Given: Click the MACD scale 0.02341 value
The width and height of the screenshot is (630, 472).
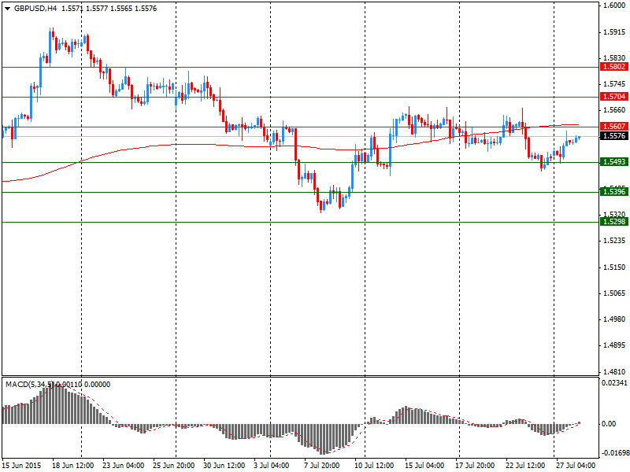Looking at the screenshot, I should (614, 383).
